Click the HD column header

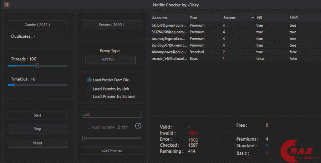tap(271, 18)
